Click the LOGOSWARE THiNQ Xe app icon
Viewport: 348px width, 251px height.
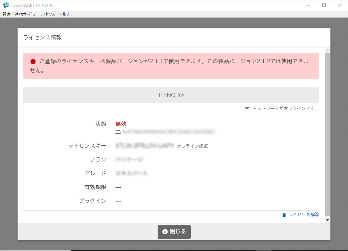6,5
